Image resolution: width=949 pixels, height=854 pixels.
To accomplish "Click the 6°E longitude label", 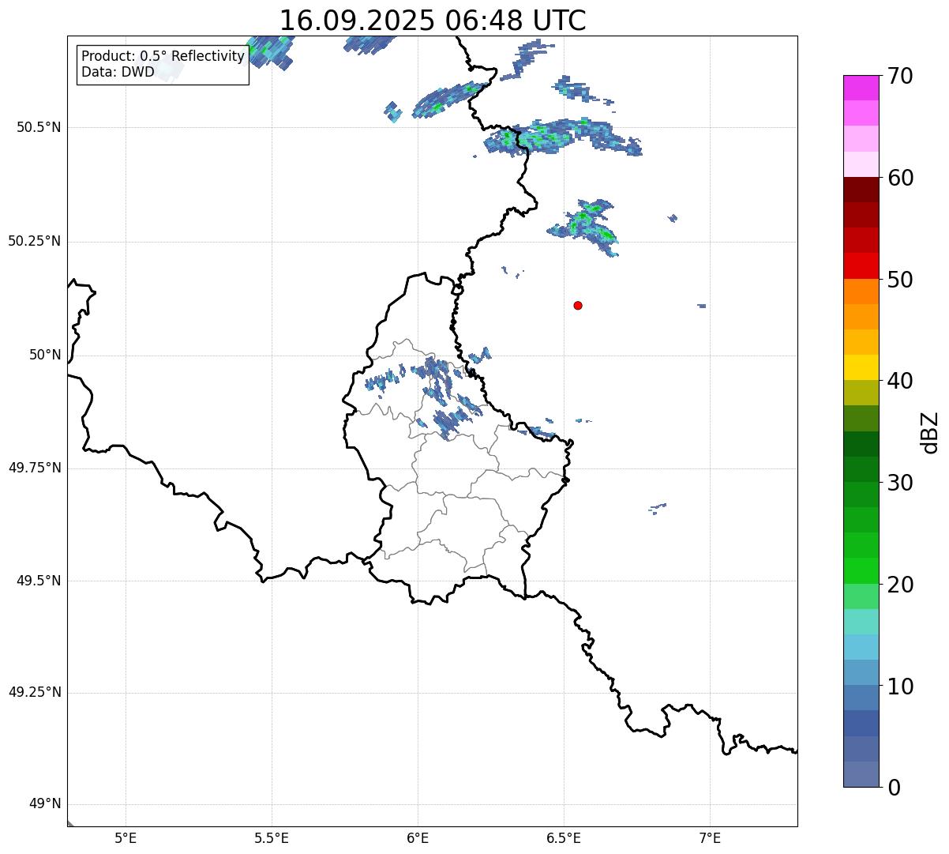I will coord(418,837).
